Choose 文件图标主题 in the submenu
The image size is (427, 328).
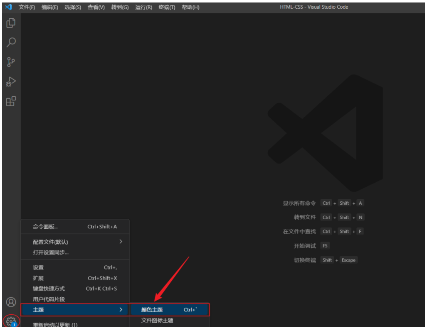pyautogui.click(x=170, y=321)
